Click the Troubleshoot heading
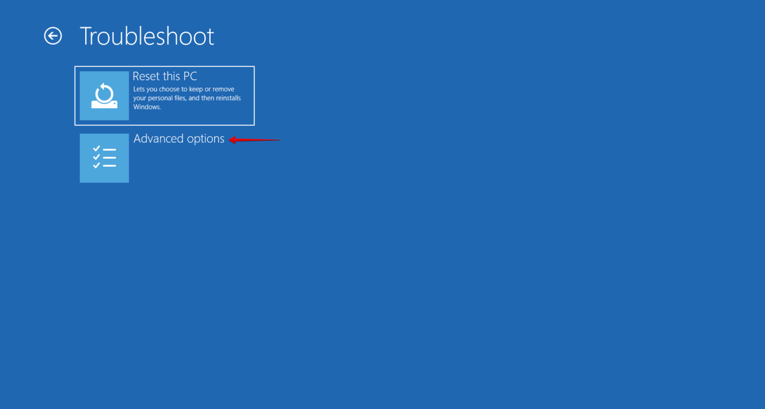The image size is (765, 409). pos(147,36)
